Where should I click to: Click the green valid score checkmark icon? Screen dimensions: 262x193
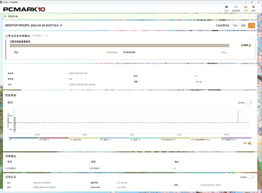point(250,45)
